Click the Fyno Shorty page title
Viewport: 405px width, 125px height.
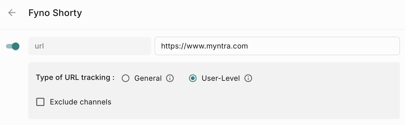[55, 13]
